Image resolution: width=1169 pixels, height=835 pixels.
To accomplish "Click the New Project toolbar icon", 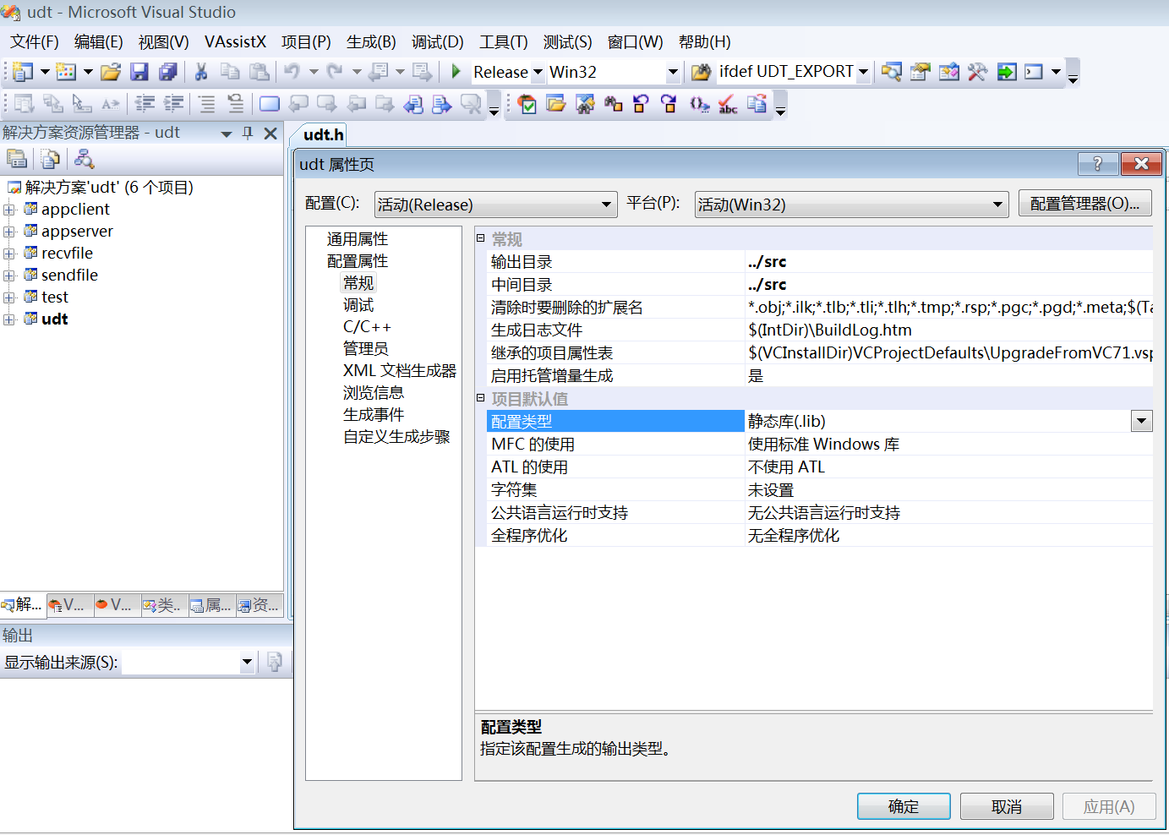I will (23, 72).
